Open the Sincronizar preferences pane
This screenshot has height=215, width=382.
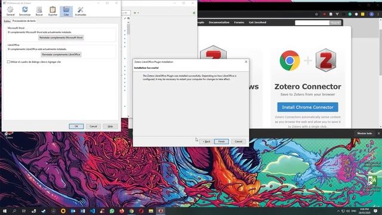pos(25,11)
